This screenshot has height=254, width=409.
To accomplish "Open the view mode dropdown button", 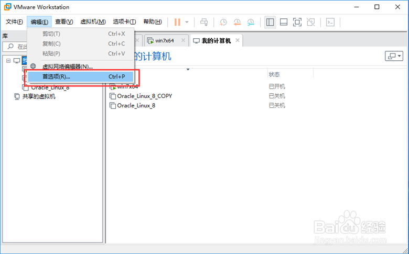I will (x=394, y=56).
